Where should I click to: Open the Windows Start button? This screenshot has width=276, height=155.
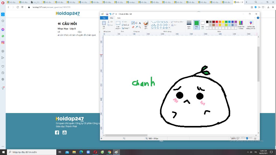coord(3,152)
